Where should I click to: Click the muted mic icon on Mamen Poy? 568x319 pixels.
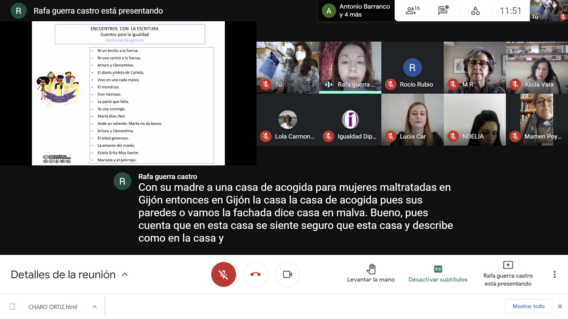pos(515,136)
